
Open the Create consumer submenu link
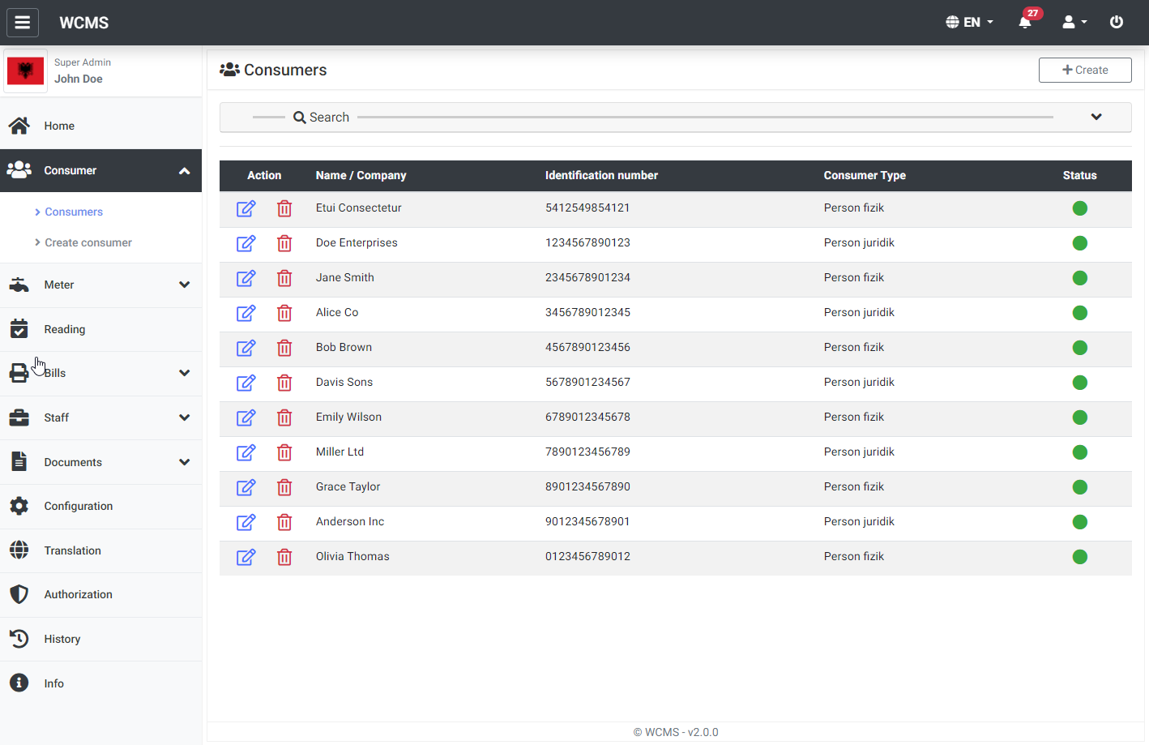(x=88, y=242)
